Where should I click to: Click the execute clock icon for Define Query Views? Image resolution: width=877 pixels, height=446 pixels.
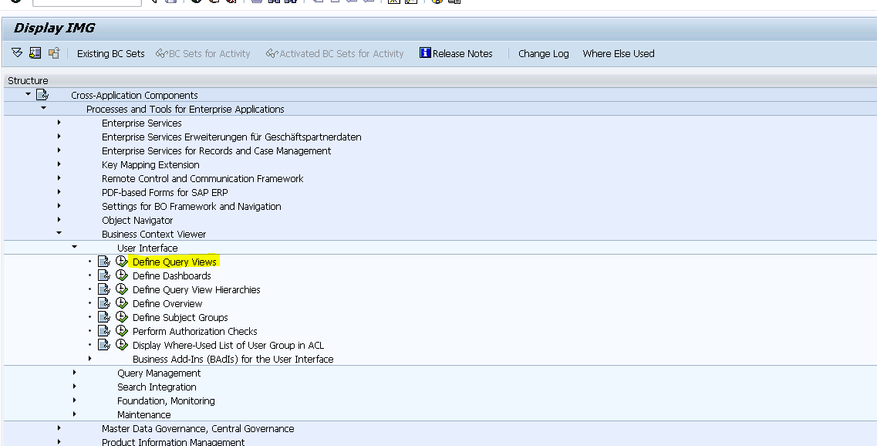(121, 262)
